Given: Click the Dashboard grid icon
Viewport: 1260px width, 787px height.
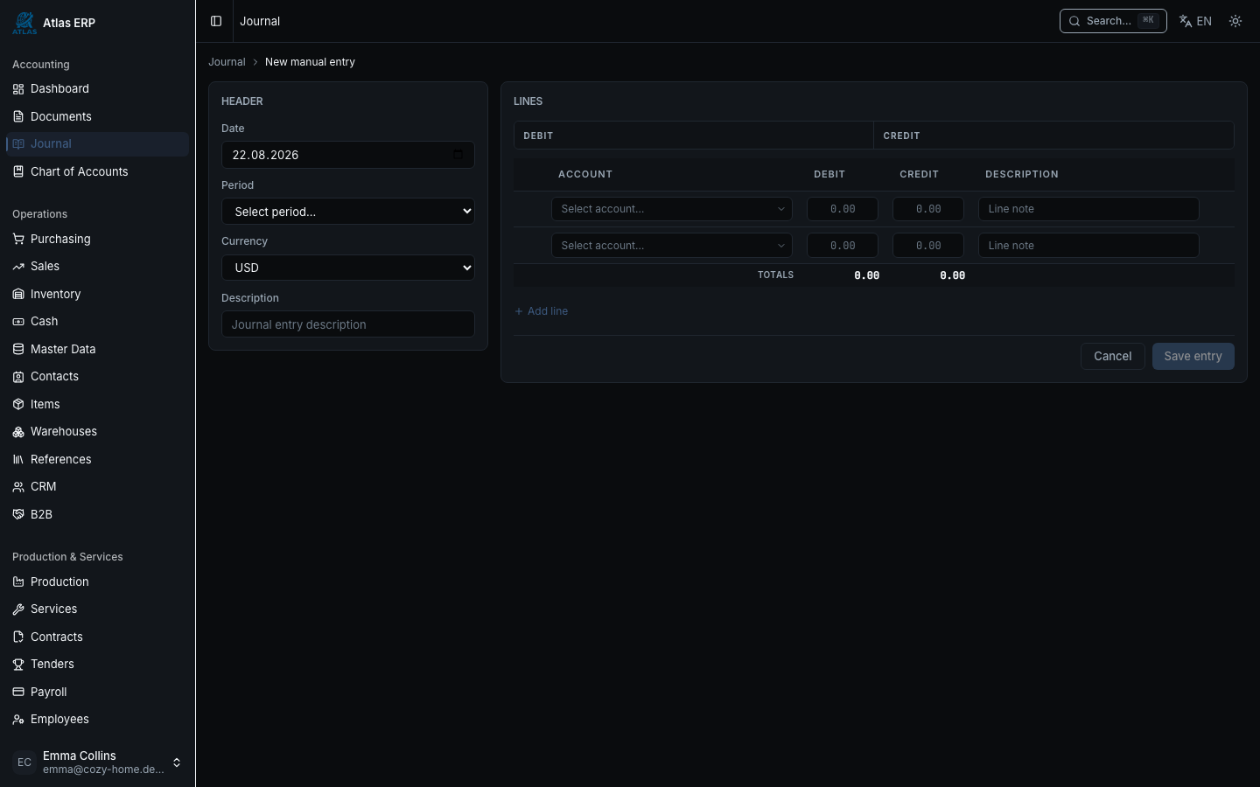Looking at the screenshot, I should pyautogui.click(x=18, y=89).
